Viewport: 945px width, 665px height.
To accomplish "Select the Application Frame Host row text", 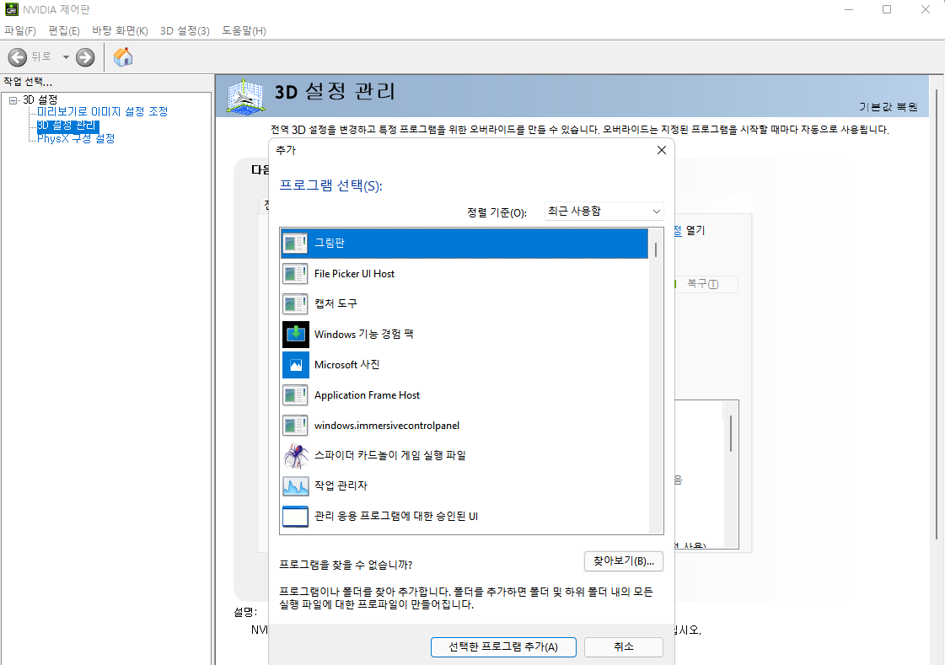I will tap(367, 395).
